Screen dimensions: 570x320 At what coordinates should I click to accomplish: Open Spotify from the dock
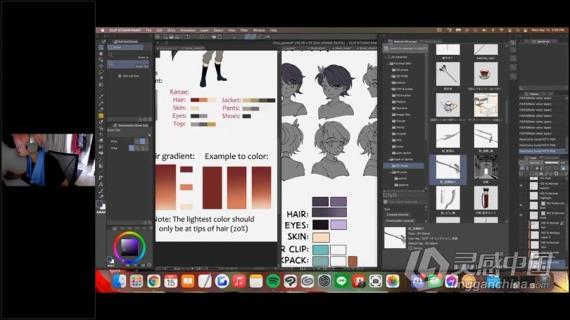(x=273, y=281)
